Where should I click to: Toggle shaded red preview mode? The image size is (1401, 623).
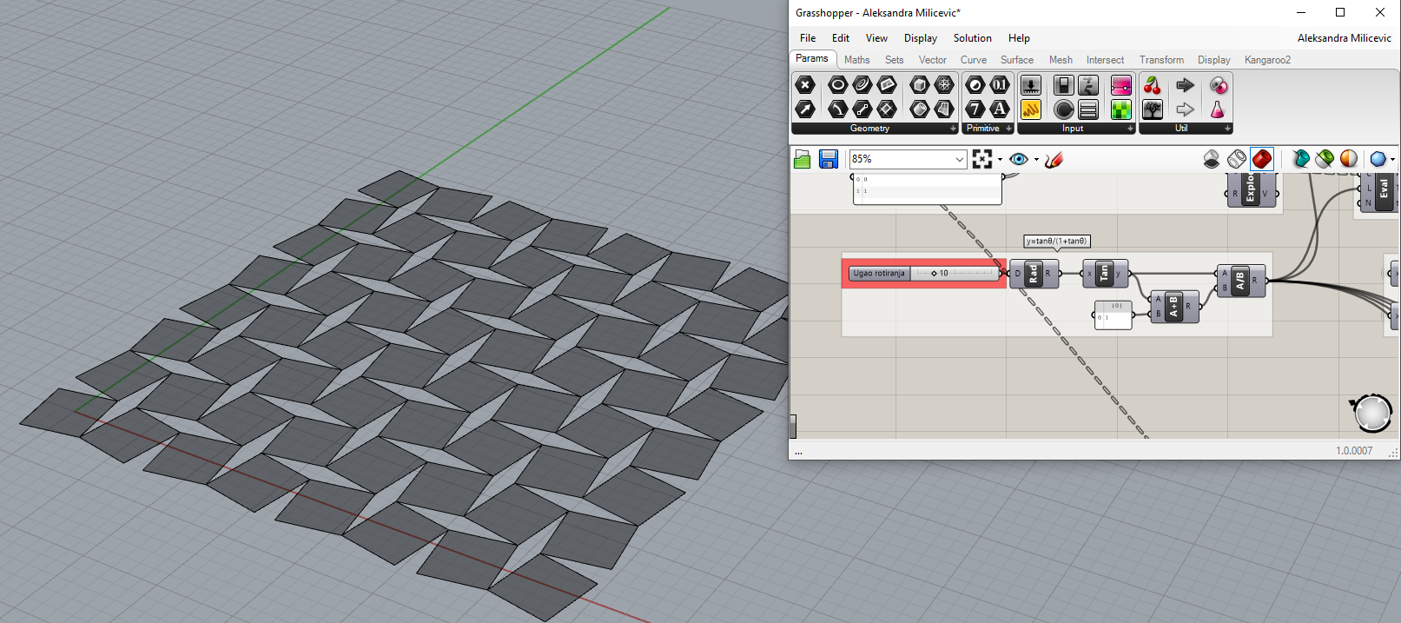point(1262,159)
